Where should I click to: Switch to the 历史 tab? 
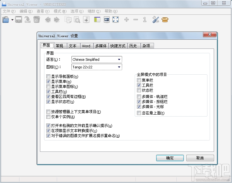134,46
